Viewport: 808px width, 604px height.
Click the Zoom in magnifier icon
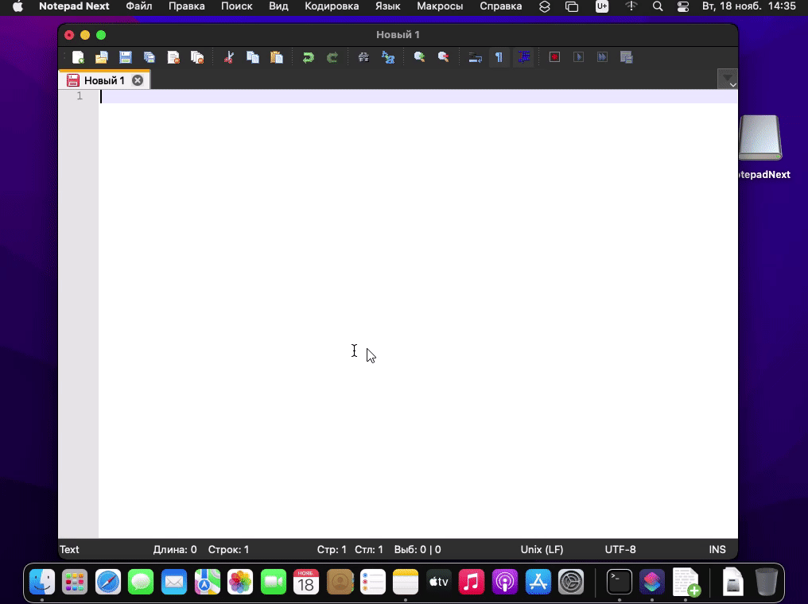pyautogui.click(x=419, y=57)
